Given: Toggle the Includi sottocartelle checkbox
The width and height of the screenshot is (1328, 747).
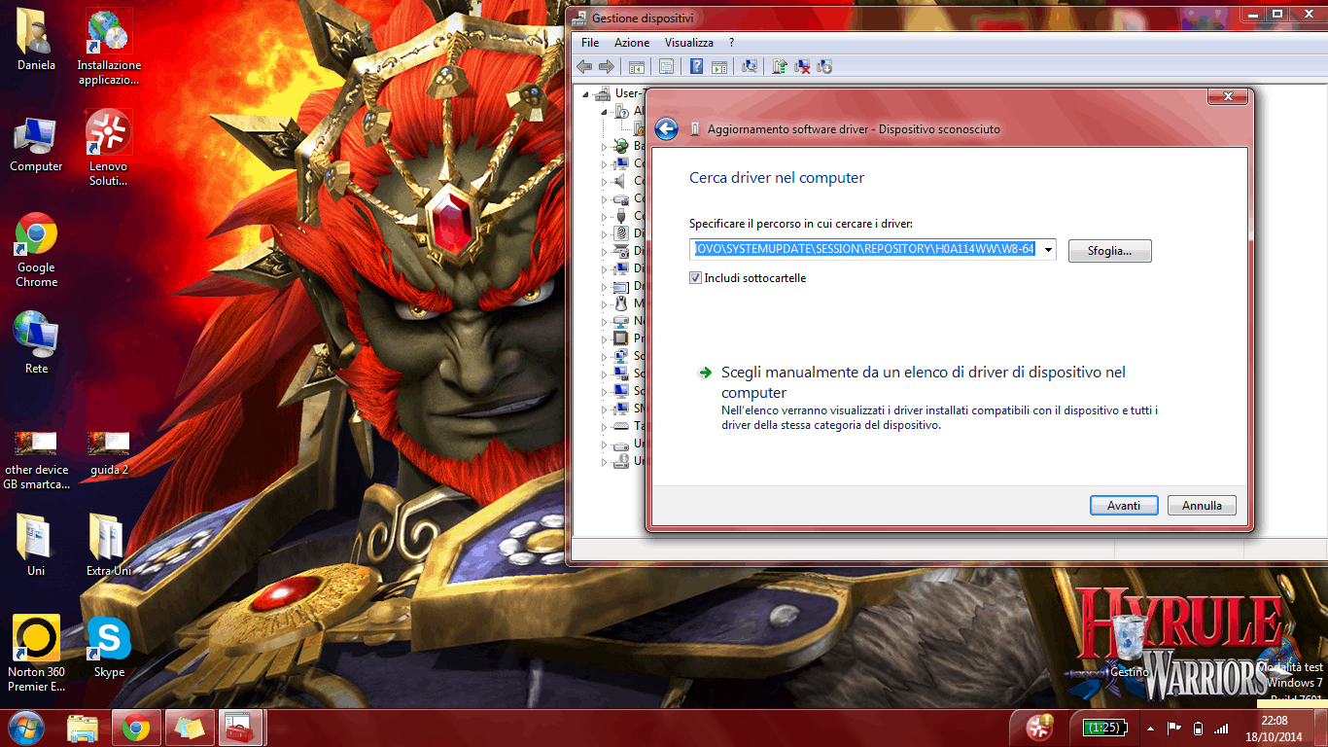Looking at the screenshot, I should (x=695, y=278).
